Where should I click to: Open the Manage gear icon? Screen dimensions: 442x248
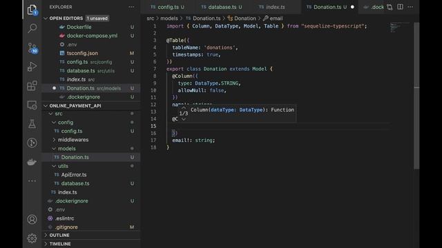point(32,238)
